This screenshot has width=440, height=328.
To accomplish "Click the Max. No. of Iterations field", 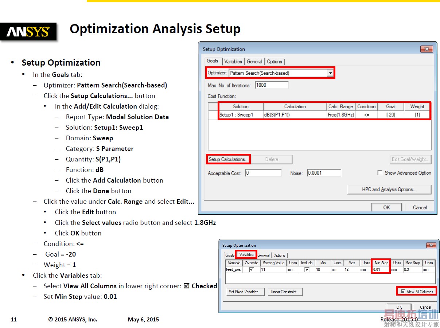I will point(272,85).
